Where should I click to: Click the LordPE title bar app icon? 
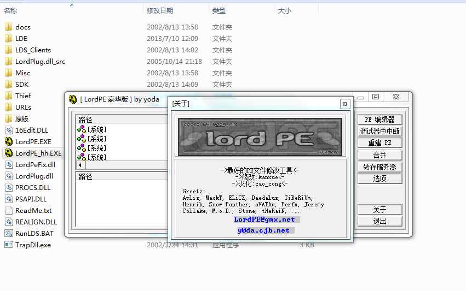(73, 99)
